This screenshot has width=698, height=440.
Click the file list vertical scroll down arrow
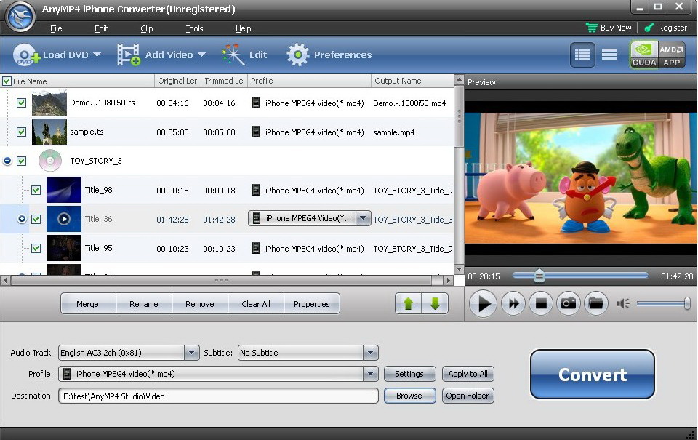pyautogui.click(x=459, y=269)
